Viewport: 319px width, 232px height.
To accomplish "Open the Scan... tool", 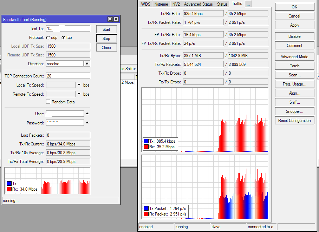I will [x=294, y=75].
